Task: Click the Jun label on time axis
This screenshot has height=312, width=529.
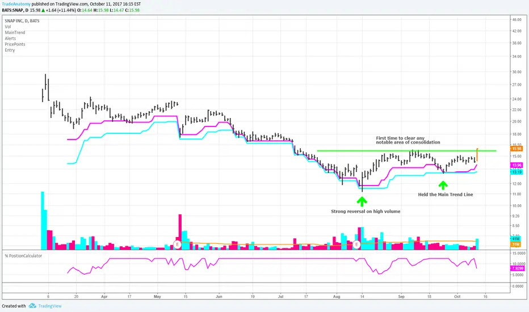Action: (x=219, y=297)
